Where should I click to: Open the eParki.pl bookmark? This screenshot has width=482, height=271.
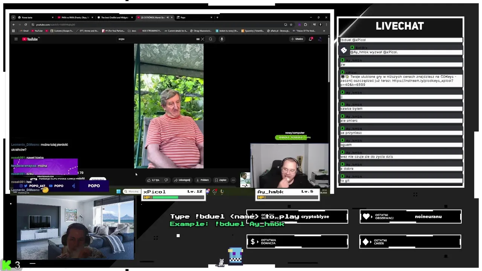click(x=278, y=31)
